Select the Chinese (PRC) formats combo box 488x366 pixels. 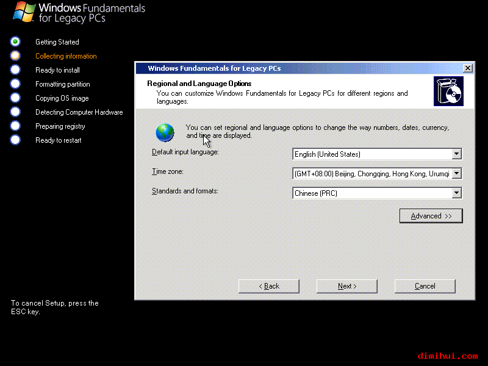[x=377, y=193]
